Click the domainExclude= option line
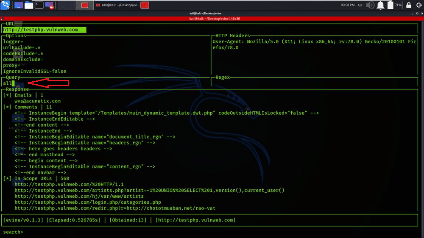The height and width of the screenshot is (238, 424). [23, 59]
